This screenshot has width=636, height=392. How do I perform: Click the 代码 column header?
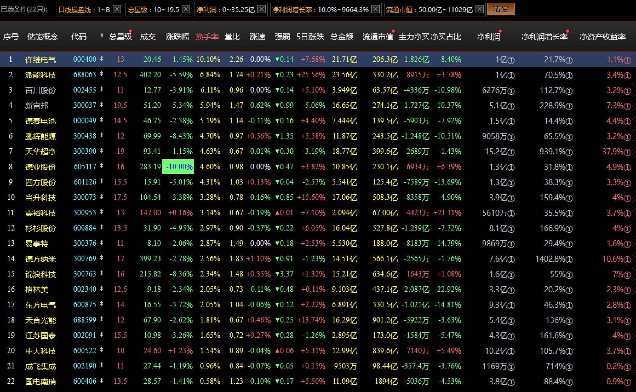(79, 37)
